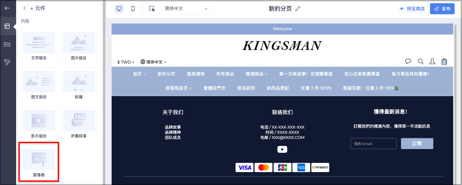This screenshot has width=462, height=185.
Task: Open the 简体中文 language dropdown in toolbar
Action: coord(187,9)
